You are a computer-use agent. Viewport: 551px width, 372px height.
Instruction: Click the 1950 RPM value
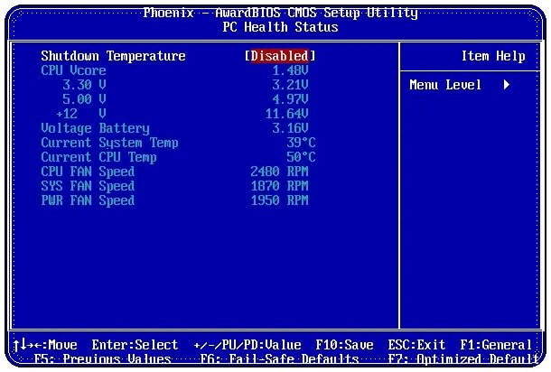[279, 200]
